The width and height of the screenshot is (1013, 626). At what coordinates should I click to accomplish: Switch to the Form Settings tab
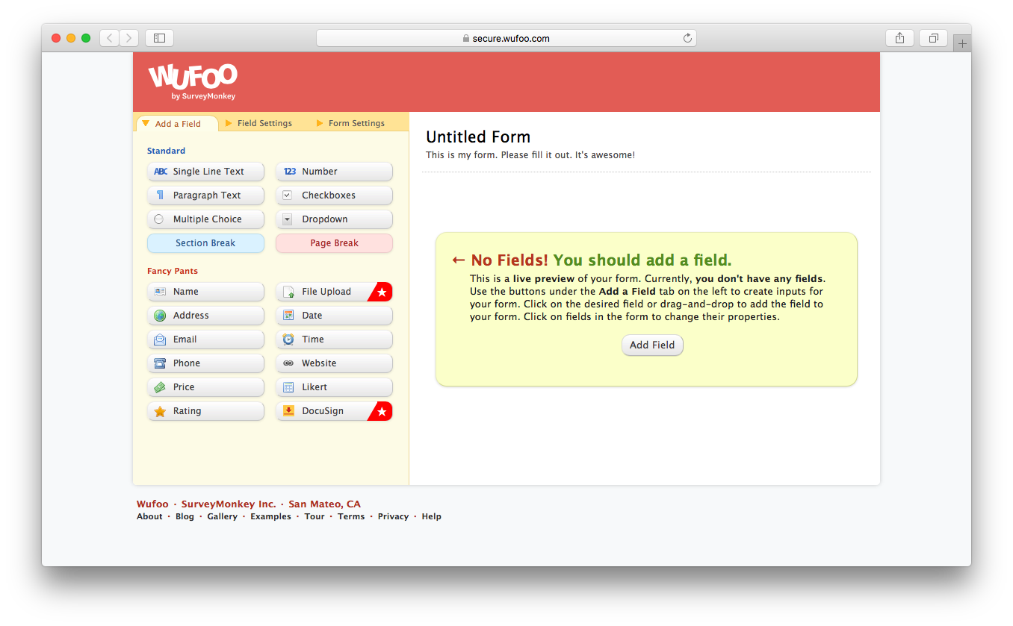[x=351, y=123]
